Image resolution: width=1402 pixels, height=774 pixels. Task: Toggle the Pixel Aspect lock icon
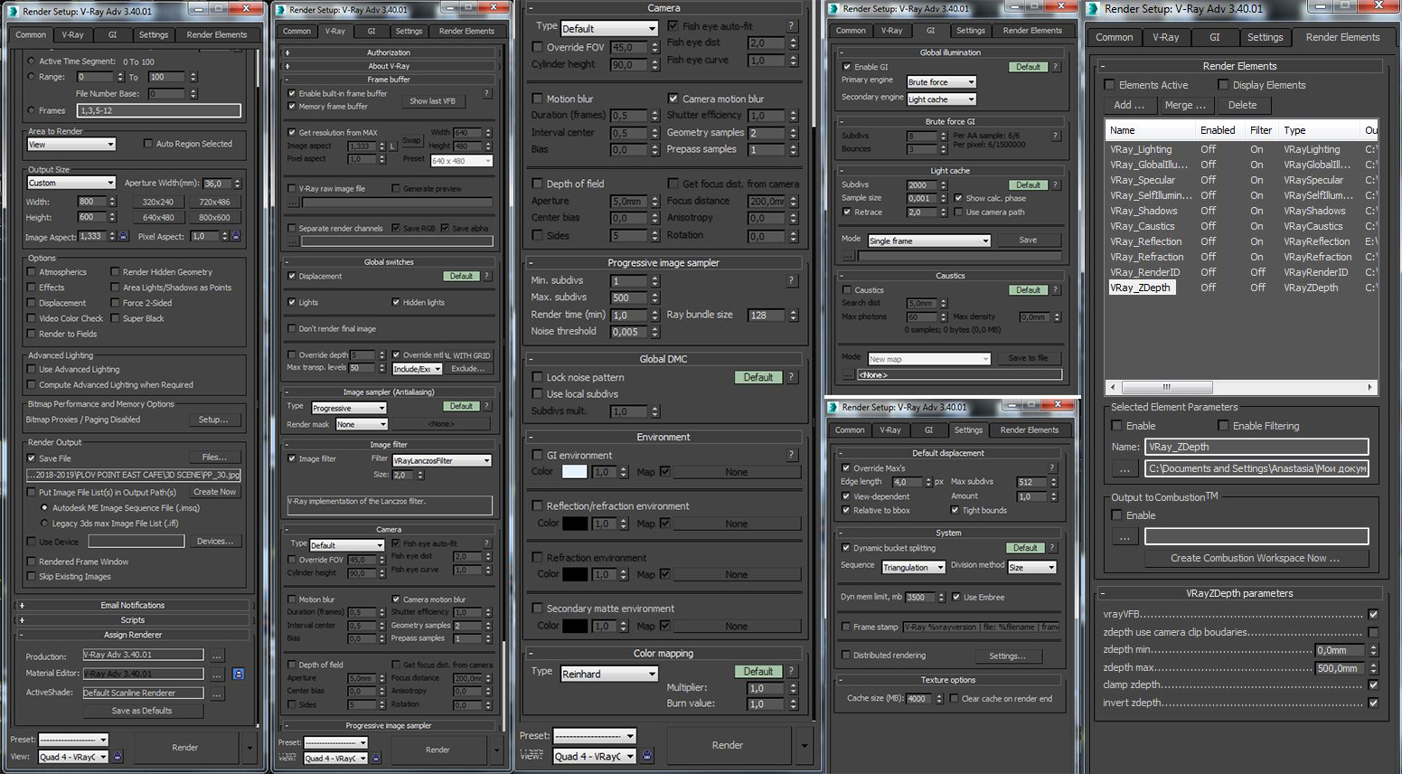point(236,236)
